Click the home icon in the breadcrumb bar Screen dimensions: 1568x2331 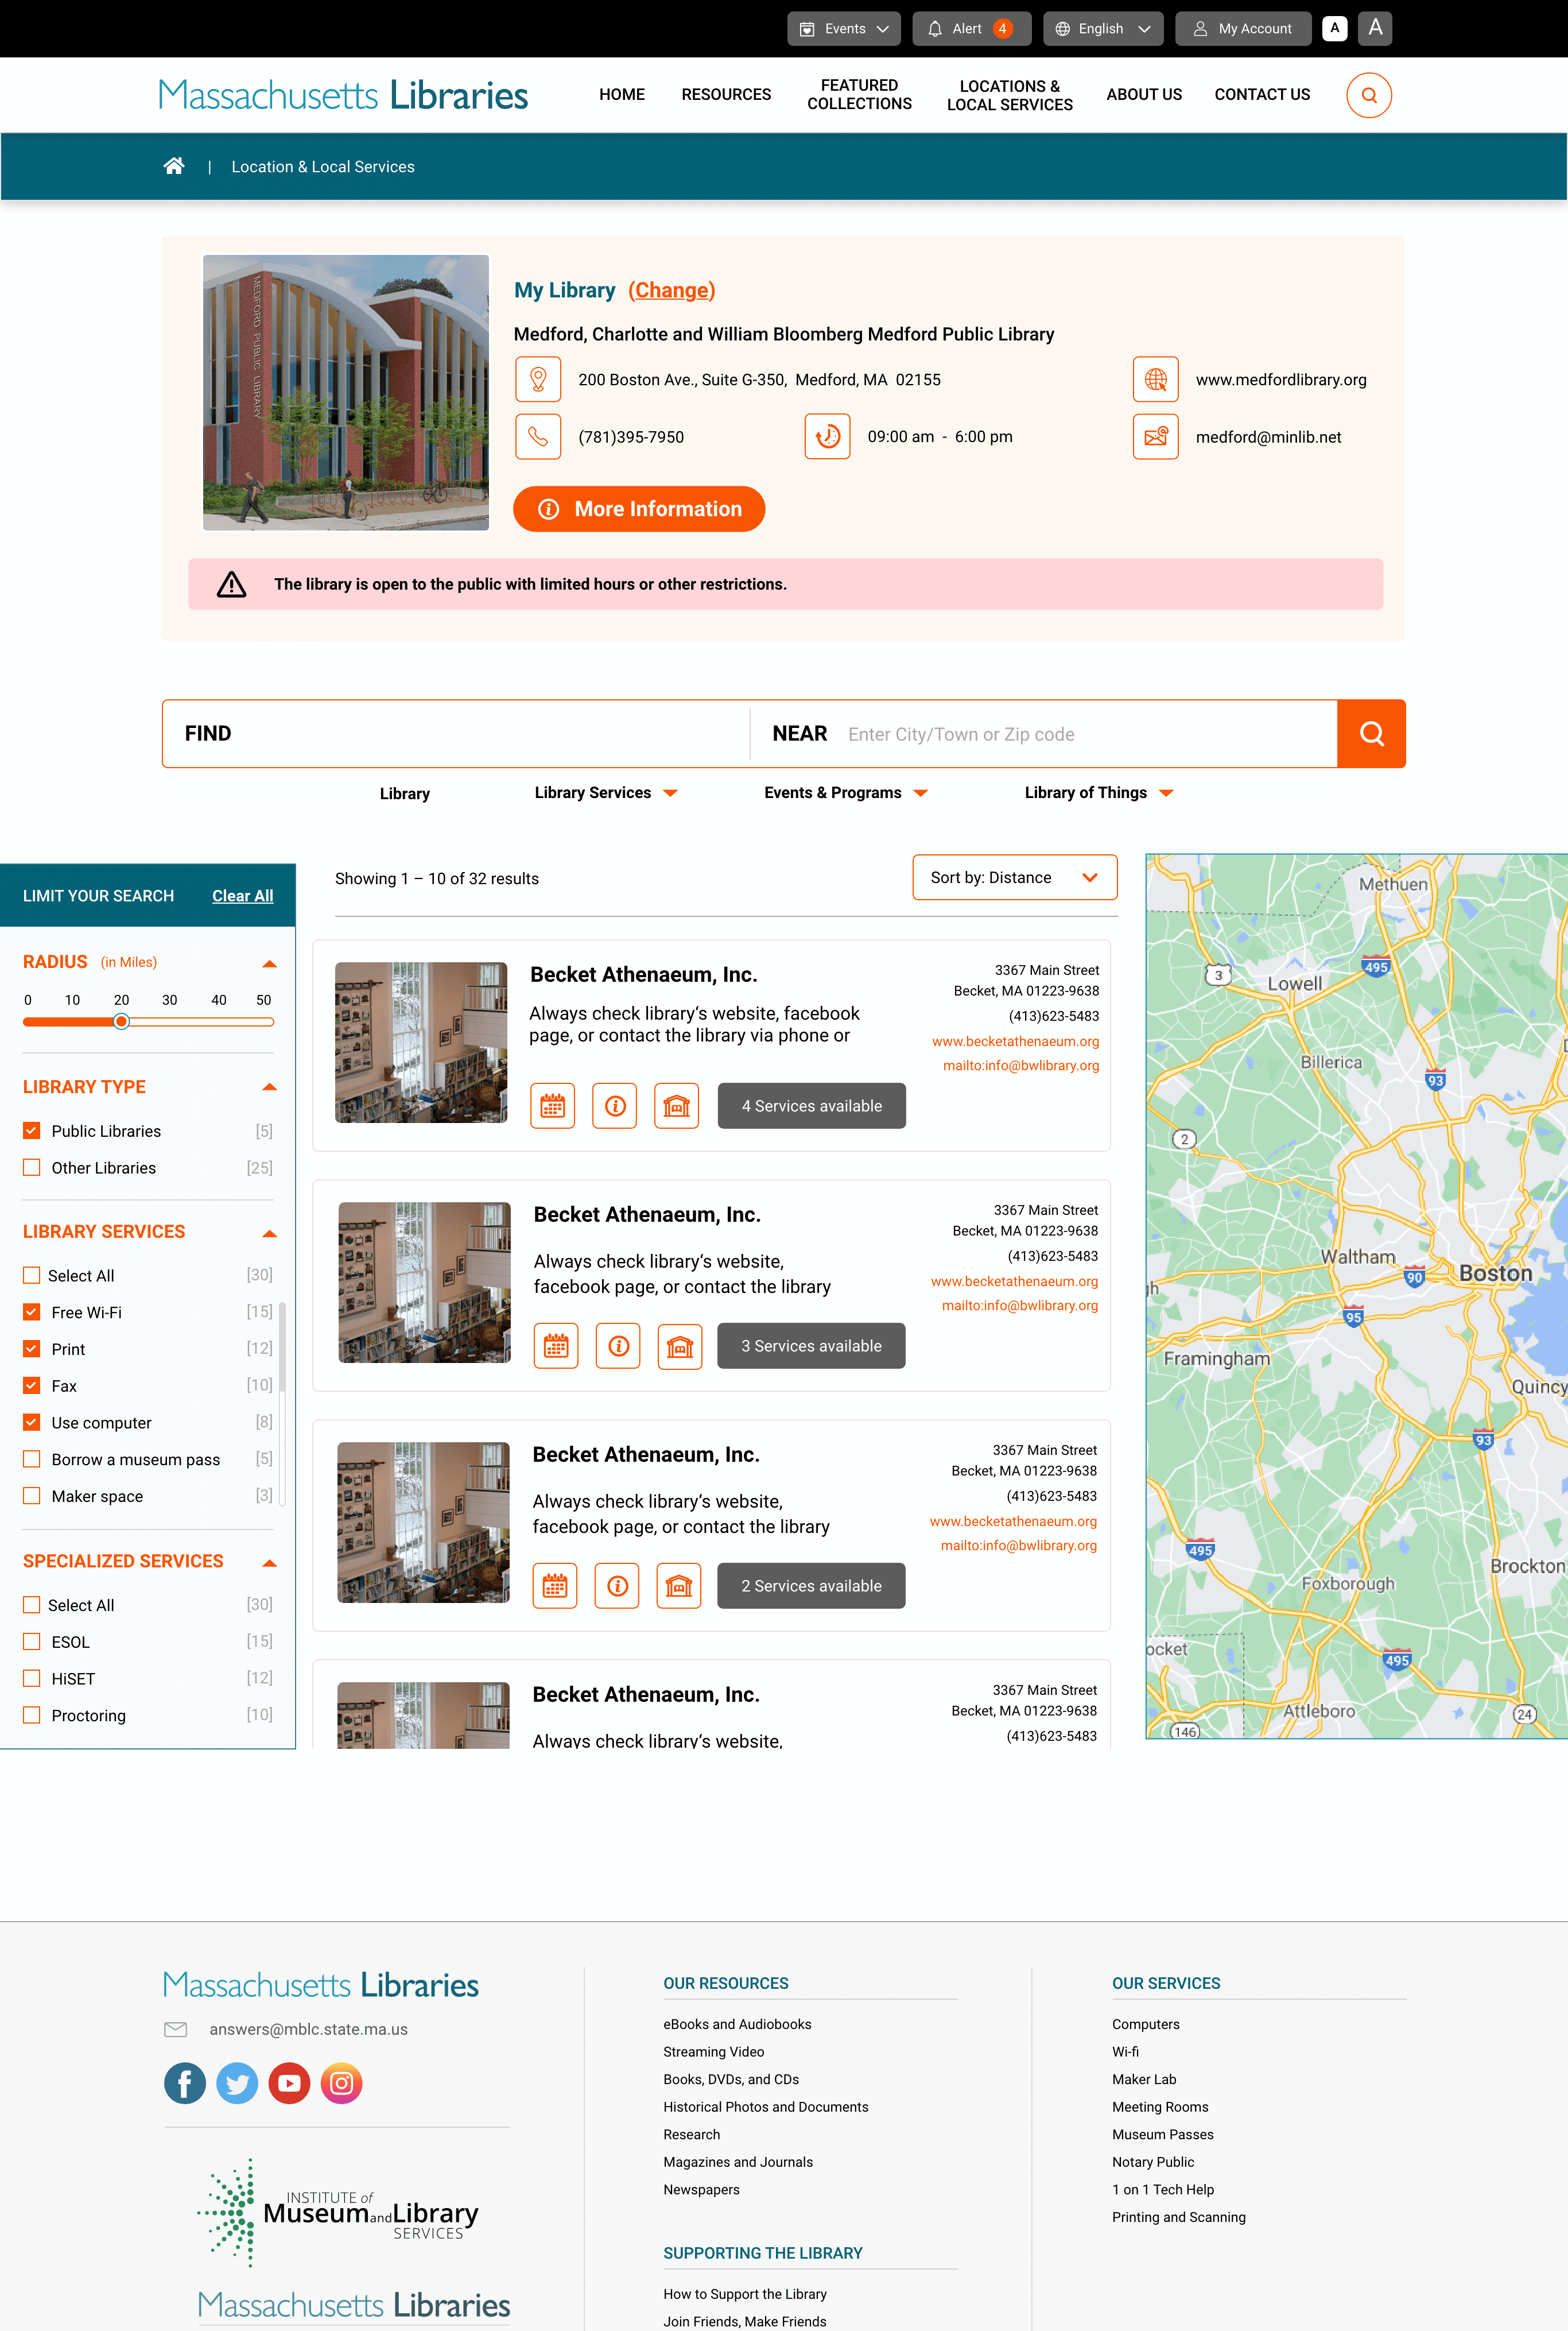click(174, 166)
